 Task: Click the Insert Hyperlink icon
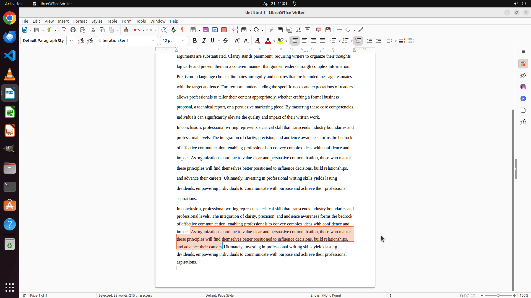pos(271,30)
